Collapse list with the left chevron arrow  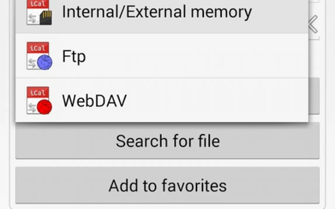[313, 25]
